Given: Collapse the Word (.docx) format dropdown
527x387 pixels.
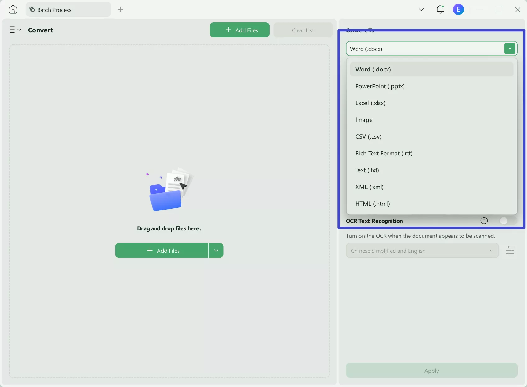Looking at the screenshot, I should click(509, 48).
